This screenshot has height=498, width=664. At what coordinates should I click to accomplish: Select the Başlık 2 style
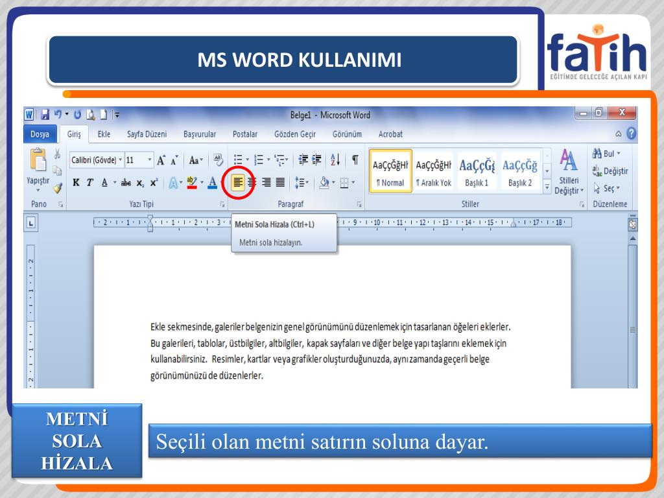point(520,171)
